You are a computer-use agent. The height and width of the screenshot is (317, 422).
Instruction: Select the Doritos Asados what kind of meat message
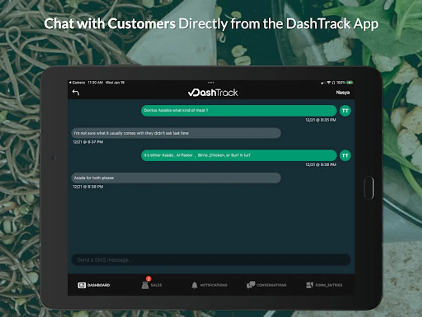point(239,111)
